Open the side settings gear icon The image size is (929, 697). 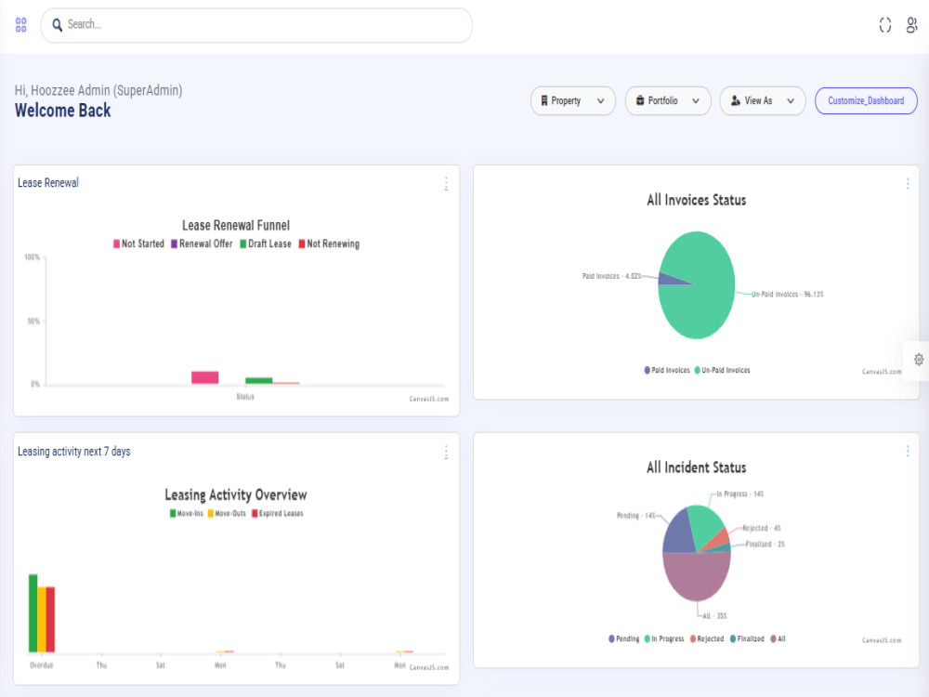[x=919, y=360]
